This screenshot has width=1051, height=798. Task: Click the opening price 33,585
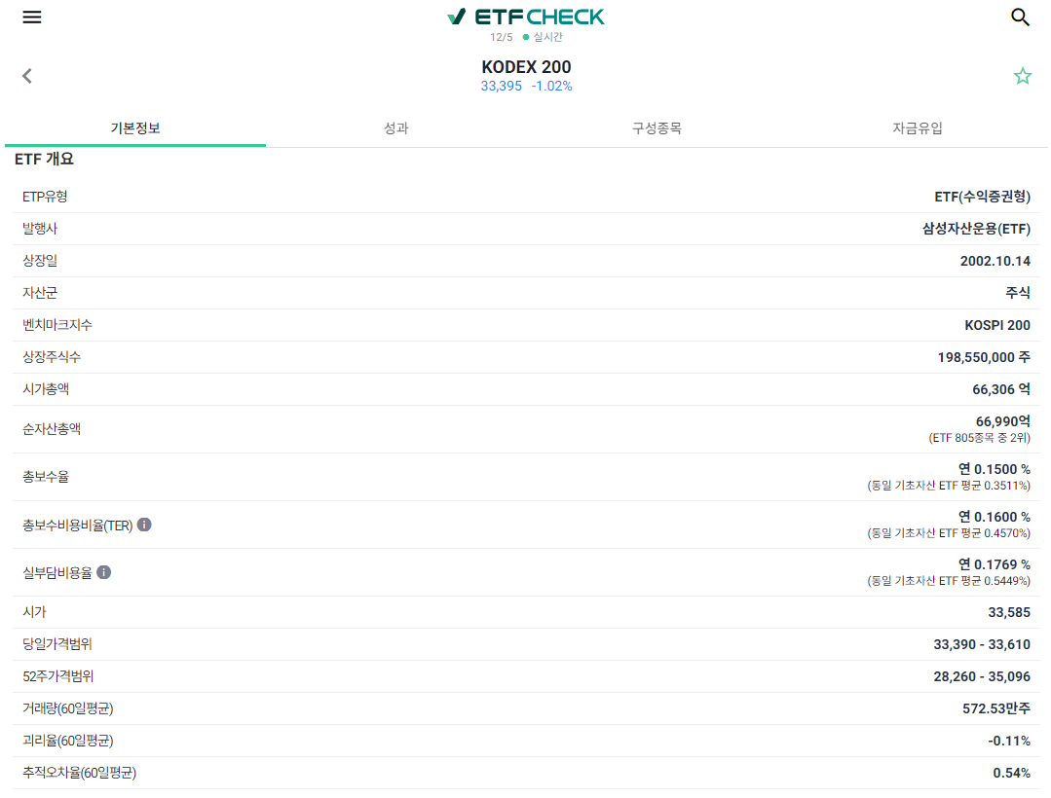click(x=1009, y=612)
